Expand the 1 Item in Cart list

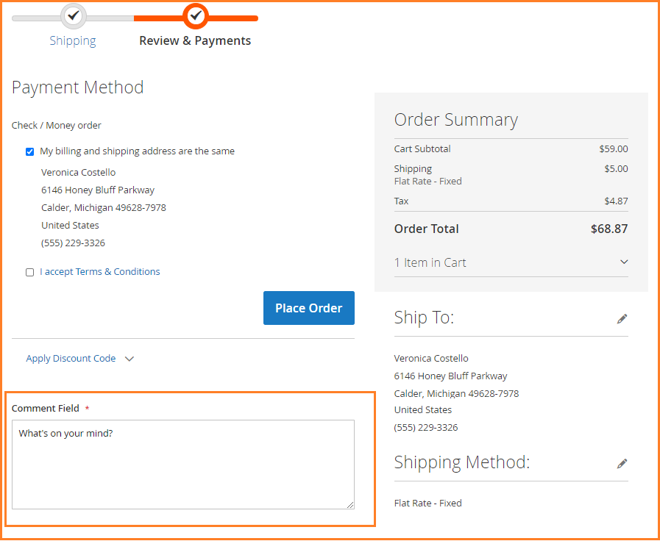point(430,262)
